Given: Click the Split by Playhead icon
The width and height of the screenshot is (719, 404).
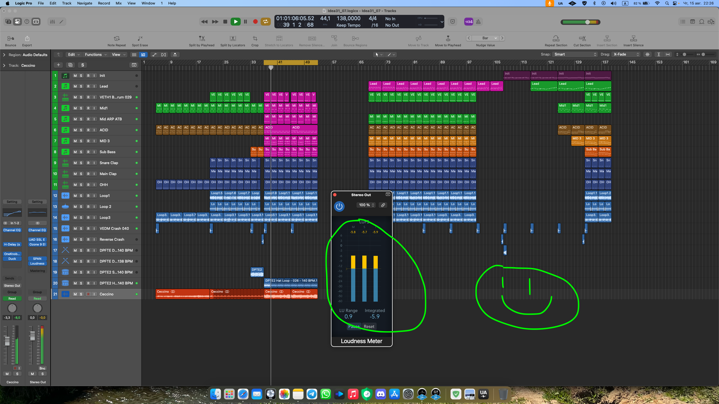Looking at the screenshot, I should [202, 38].
